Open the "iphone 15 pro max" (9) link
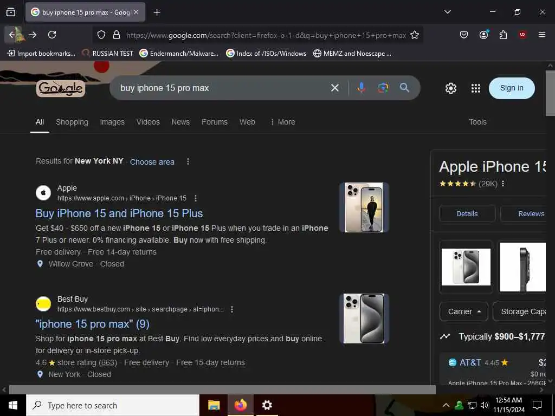555x416 pixels. [92, 324]
